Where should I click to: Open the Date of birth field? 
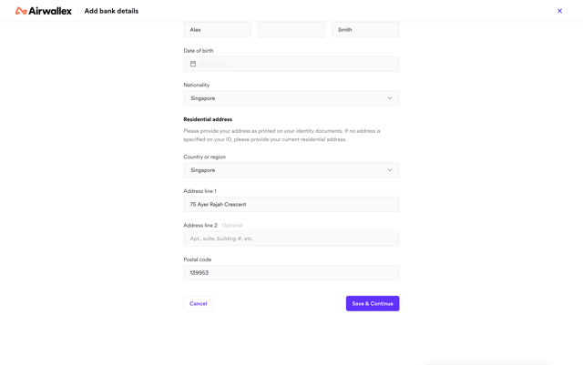click(x=291, y=64)
